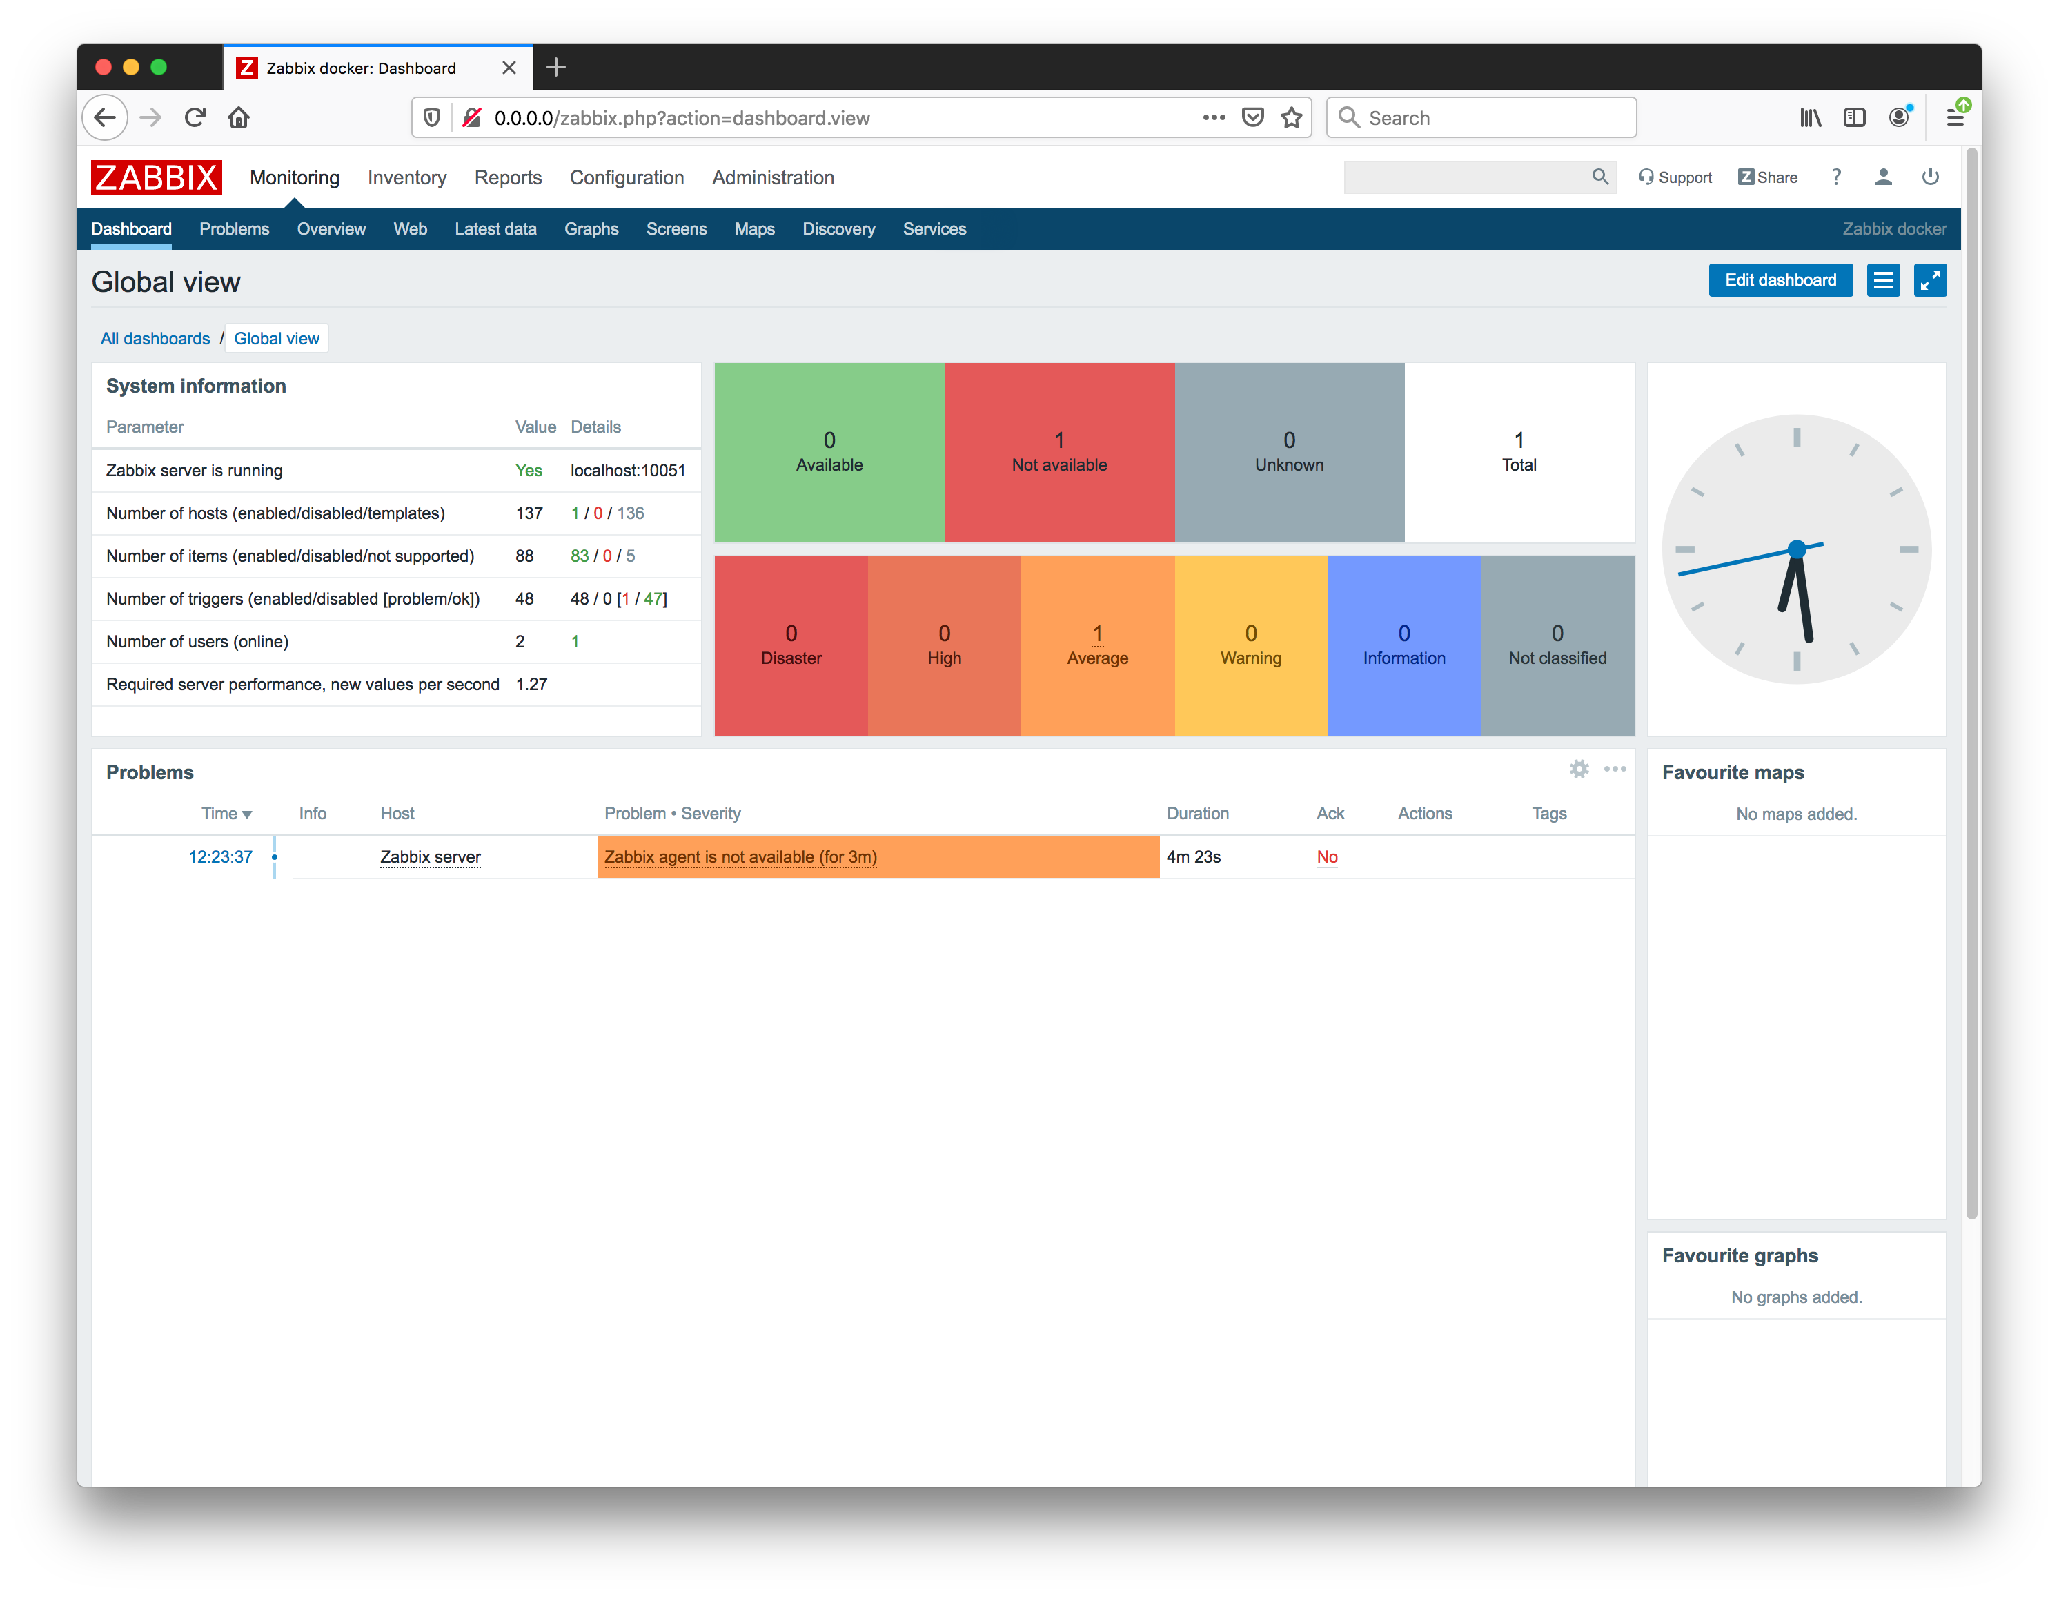Select the Dashboard submenu tab
The image size is (2059, 1597).
(131, 229)
